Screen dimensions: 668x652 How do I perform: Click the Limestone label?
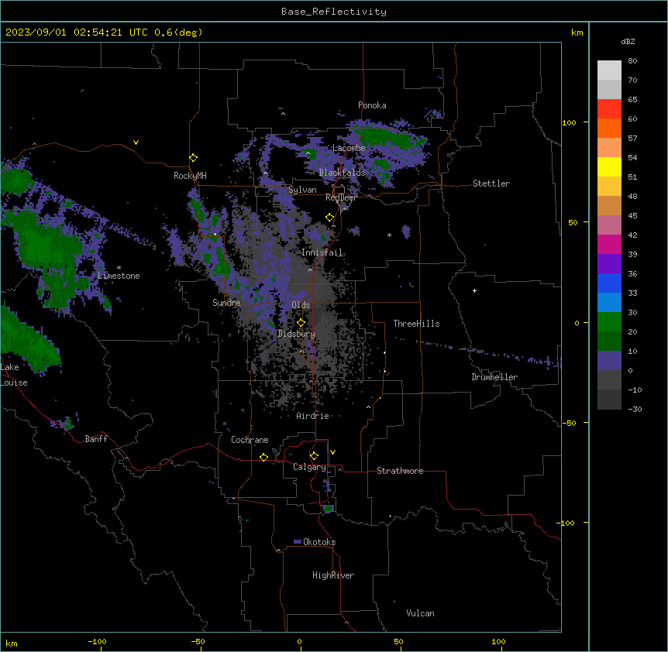[119, 276]
